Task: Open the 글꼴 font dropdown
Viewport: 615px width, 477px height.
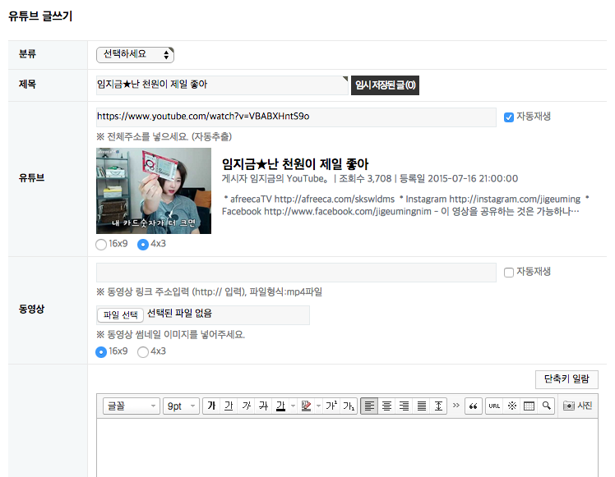Action: coord(131,406)
